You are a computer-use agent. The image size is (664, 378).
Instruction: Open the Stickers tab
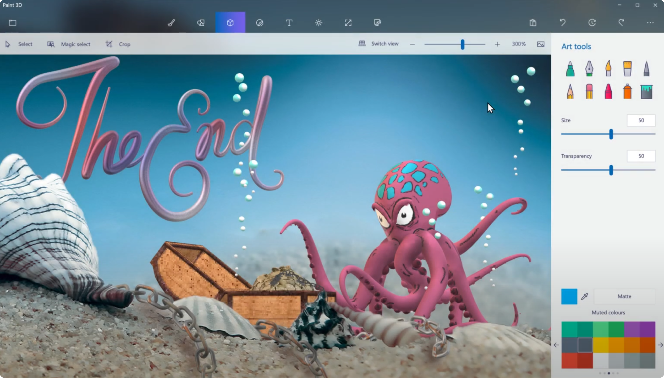260,23
